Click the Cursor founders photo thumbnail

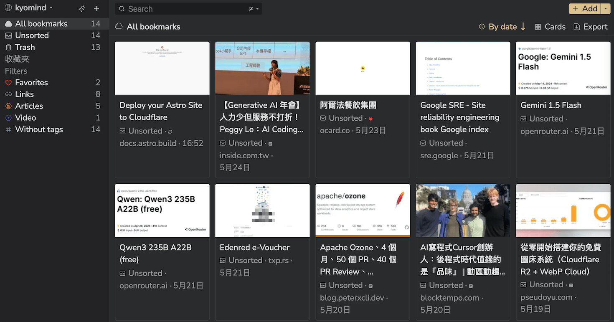(463, 210)
